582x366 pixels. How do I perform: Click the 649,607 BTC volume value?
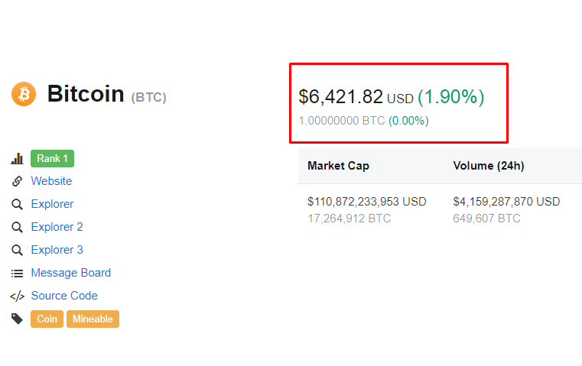coord(486,219)
